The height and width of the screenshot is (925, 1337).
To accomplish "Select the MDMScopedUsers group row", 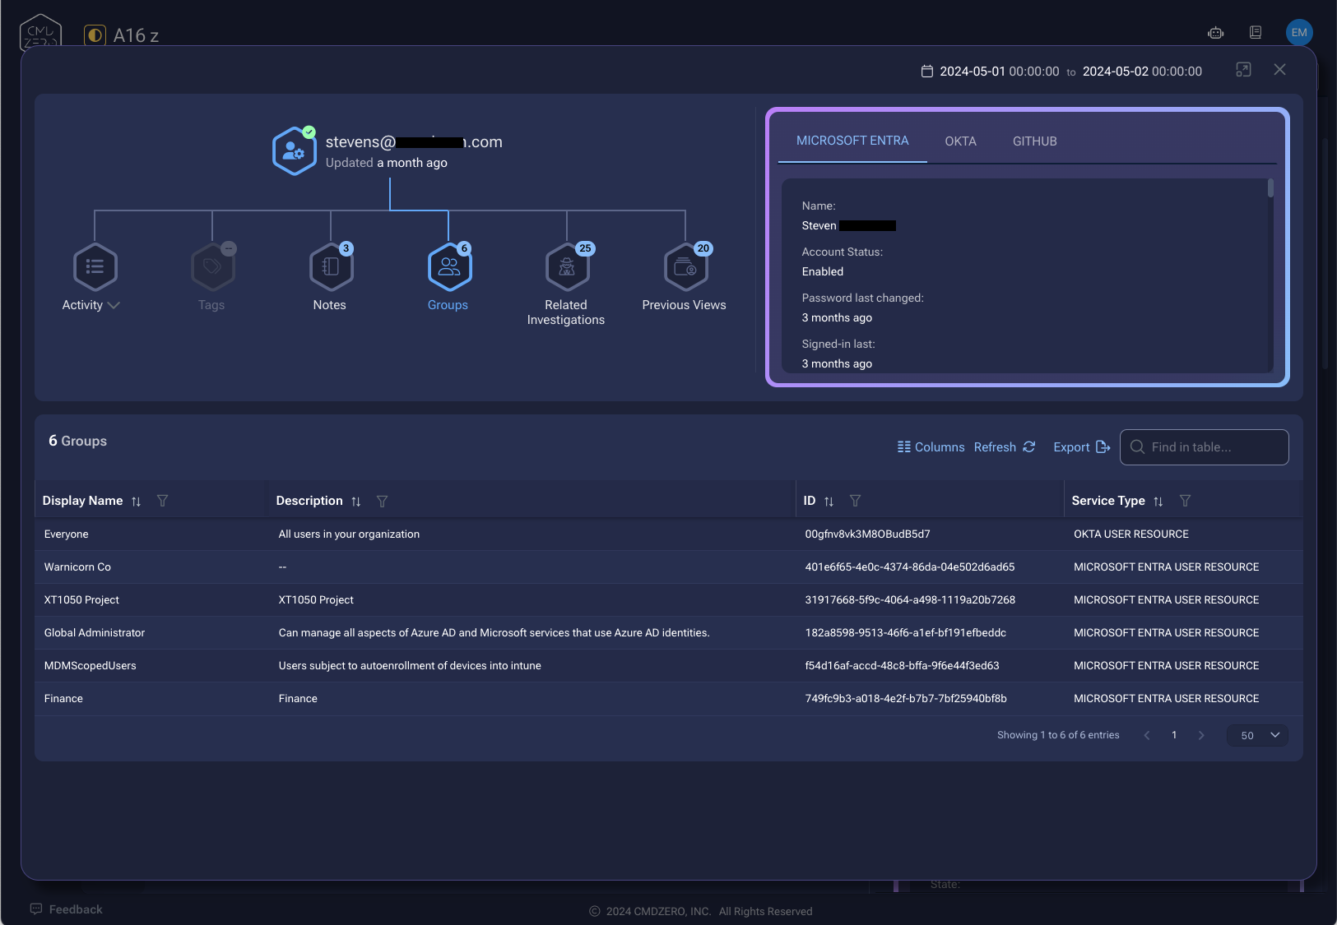I will coord(668,666).
